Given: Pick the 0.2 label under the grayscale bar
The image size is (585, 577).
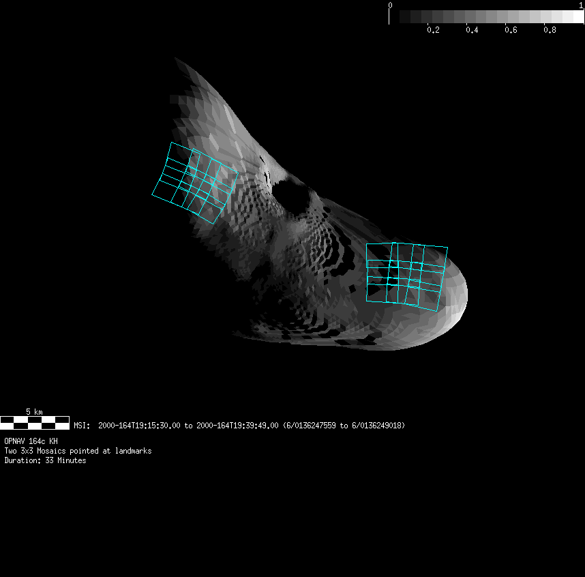Looking at the screenshot, I should click(432, 31).
